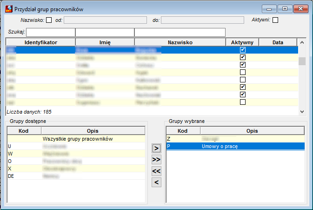Sort by the Nazwisko column header

180,42
